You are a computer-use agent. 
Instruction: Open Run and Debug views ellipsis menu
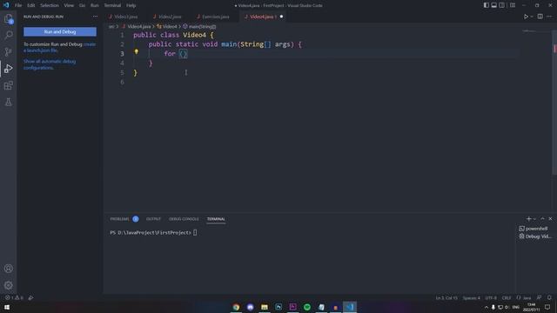point(95,17)
